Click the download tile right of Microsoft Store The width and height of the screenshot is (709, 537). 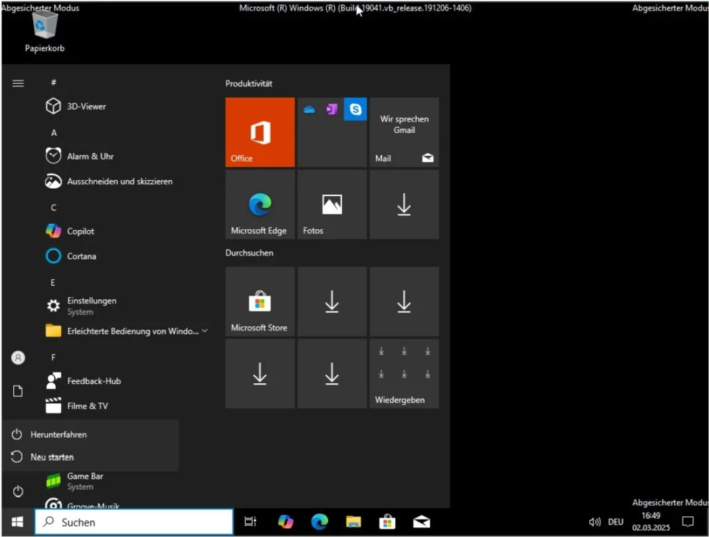(x=332, y=301)
